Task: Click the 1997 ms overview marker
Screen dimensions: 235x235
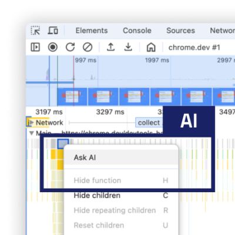Action: [x=157, y=60]
